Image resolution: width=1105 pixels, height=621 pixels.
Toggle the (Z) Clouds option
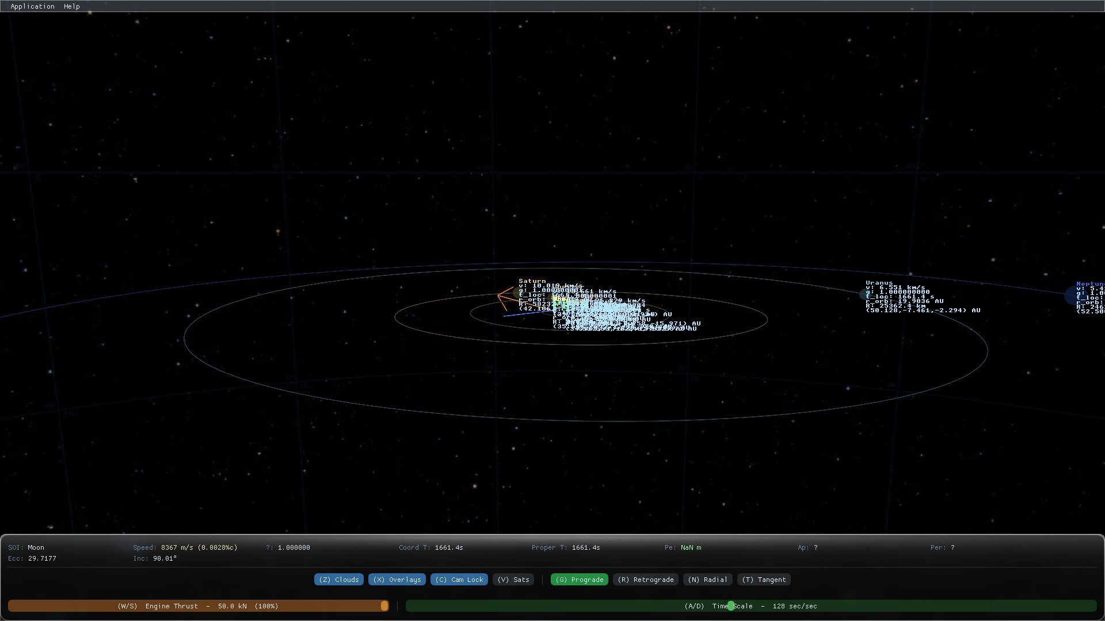[x=339, y=580]
